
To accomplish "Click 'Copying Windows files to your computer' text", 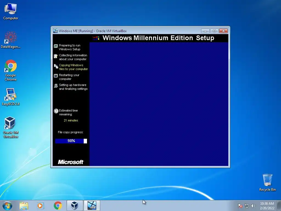I will coord(73,67).
